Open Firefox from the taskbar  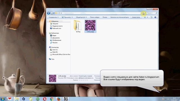point(59,99)
